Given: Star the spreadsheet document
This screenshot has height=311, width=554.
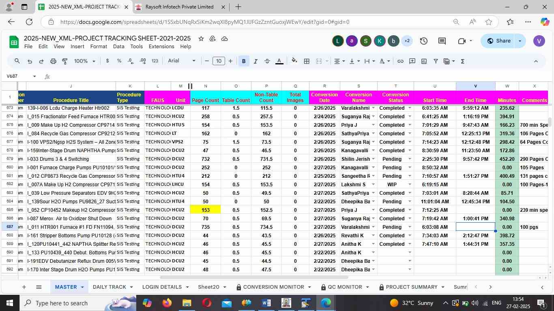Looking at the screenshot, I should click(x=201, y=38).
